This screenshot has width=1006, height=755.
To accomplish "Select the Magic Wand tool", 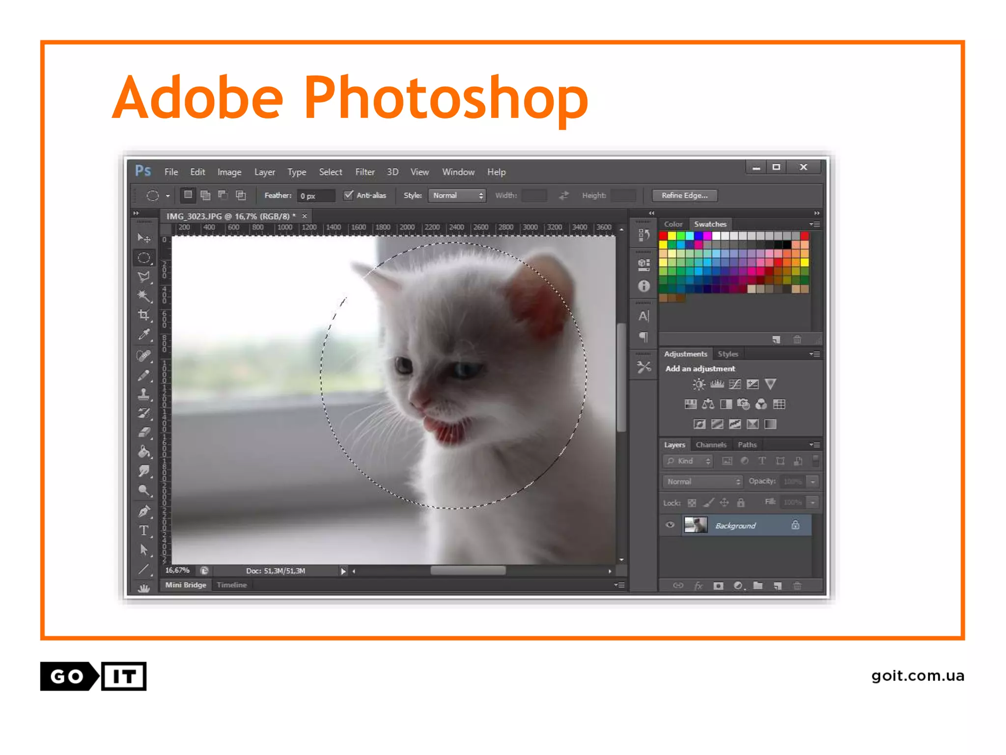I will (144, 296).
